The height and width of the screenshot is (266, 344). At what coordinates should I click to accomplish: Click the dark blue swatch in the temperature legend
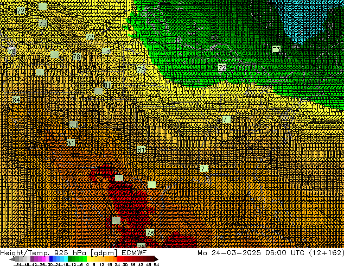point(51,258)
